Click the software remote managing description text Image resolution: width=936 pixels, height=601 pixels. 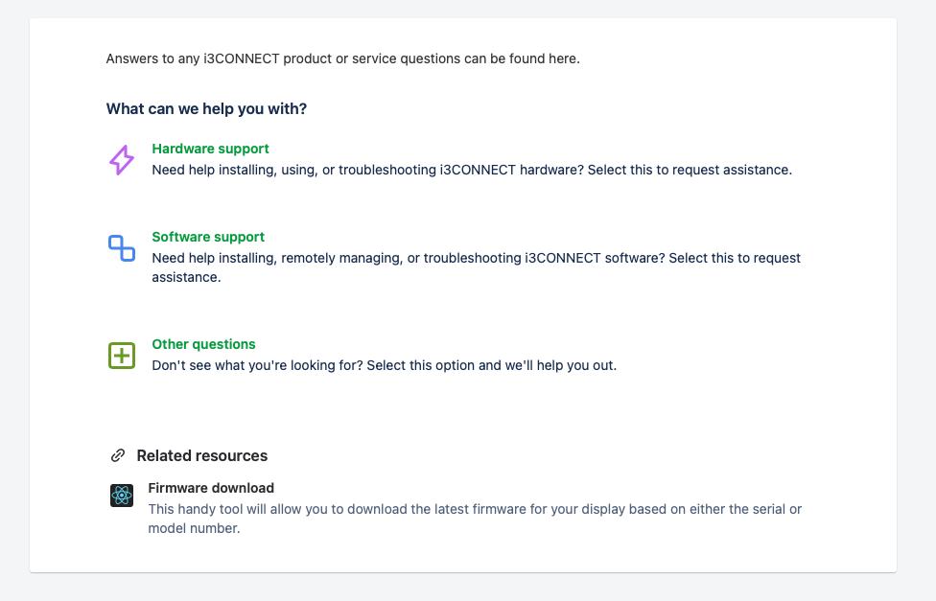[384, 258]
